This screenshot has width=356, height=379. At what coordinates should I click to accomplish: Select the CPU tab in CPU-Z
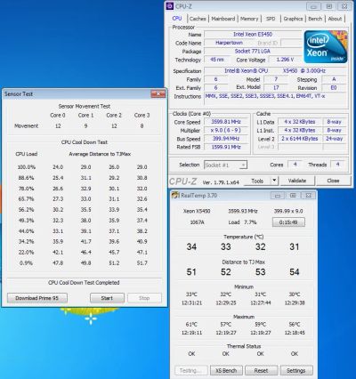click(177, 19)
